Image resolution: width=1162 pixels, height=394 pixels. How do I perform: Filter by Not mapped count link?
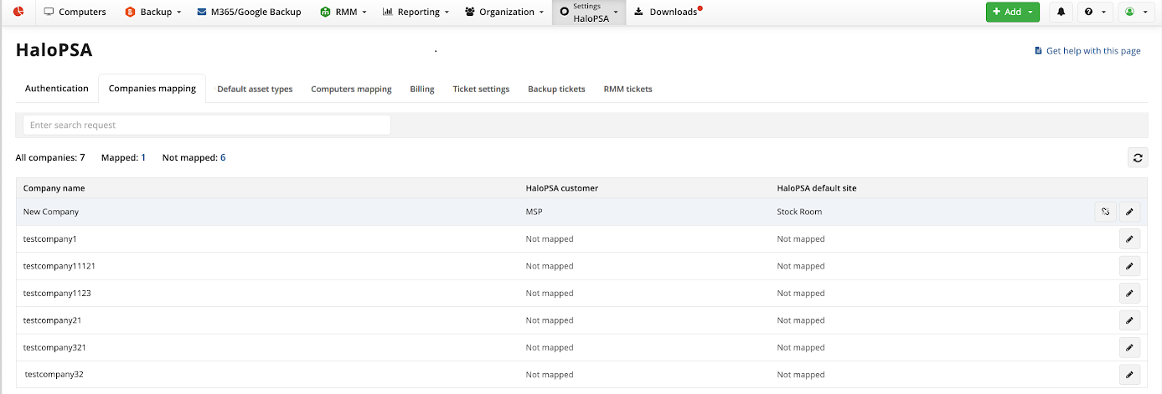[x=222, y=157]
